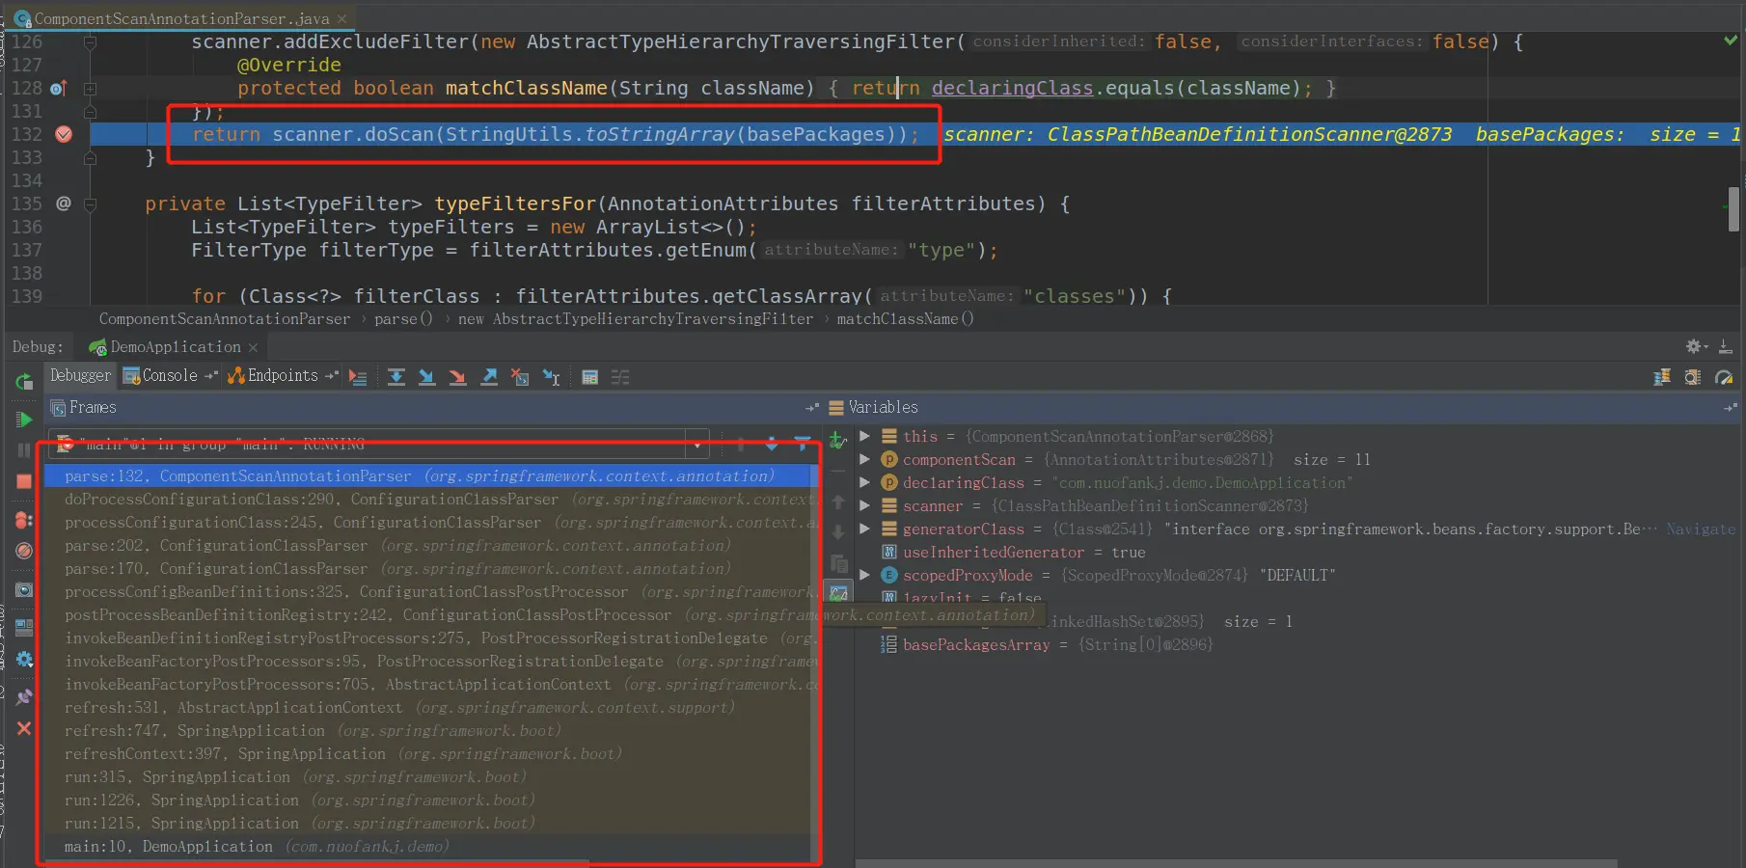
Task: Select frame refreshContext:397 SpringApplication
Action: tap(431, 754)
